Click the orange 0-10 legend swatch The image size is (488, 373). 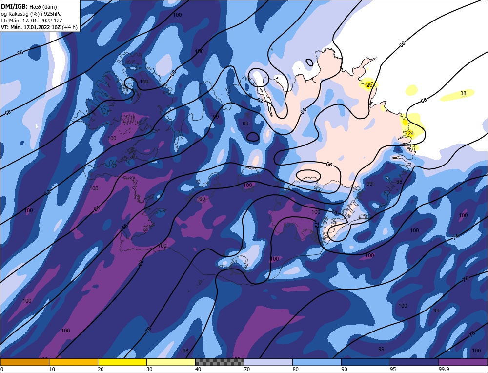pos(24,362)
